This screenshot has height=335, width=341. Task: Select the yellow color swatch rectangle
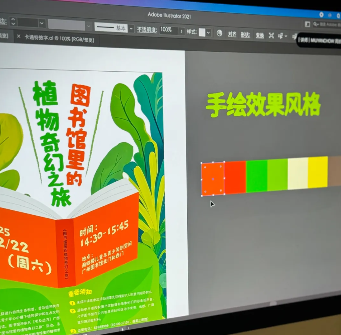click(x=318, y=172)
